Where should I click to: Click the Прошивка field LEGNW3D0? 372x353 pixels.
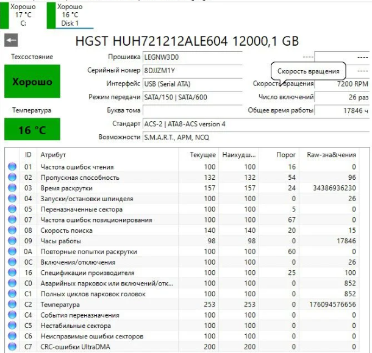click(193, 57)
